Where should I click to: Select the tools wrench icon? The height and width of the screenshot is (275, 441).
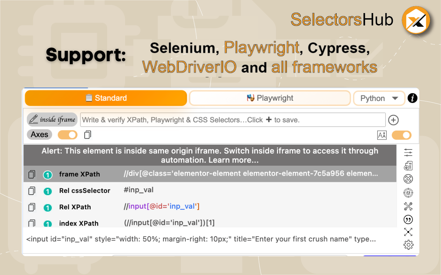408,206
